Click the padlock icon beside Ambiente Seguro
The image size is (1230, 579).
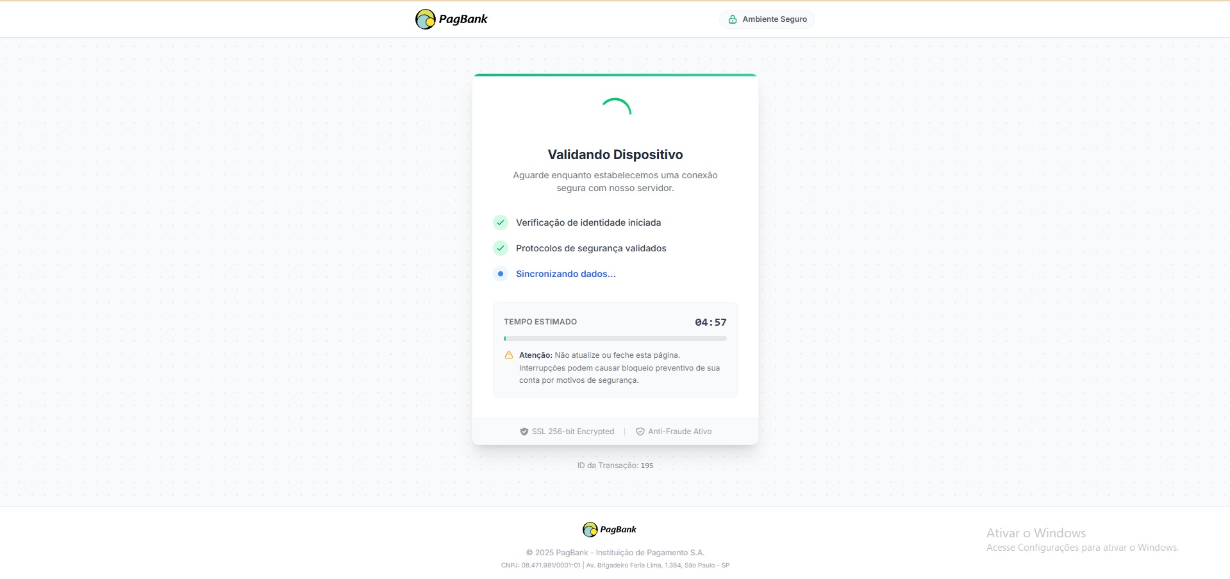(x=733, y=19)
